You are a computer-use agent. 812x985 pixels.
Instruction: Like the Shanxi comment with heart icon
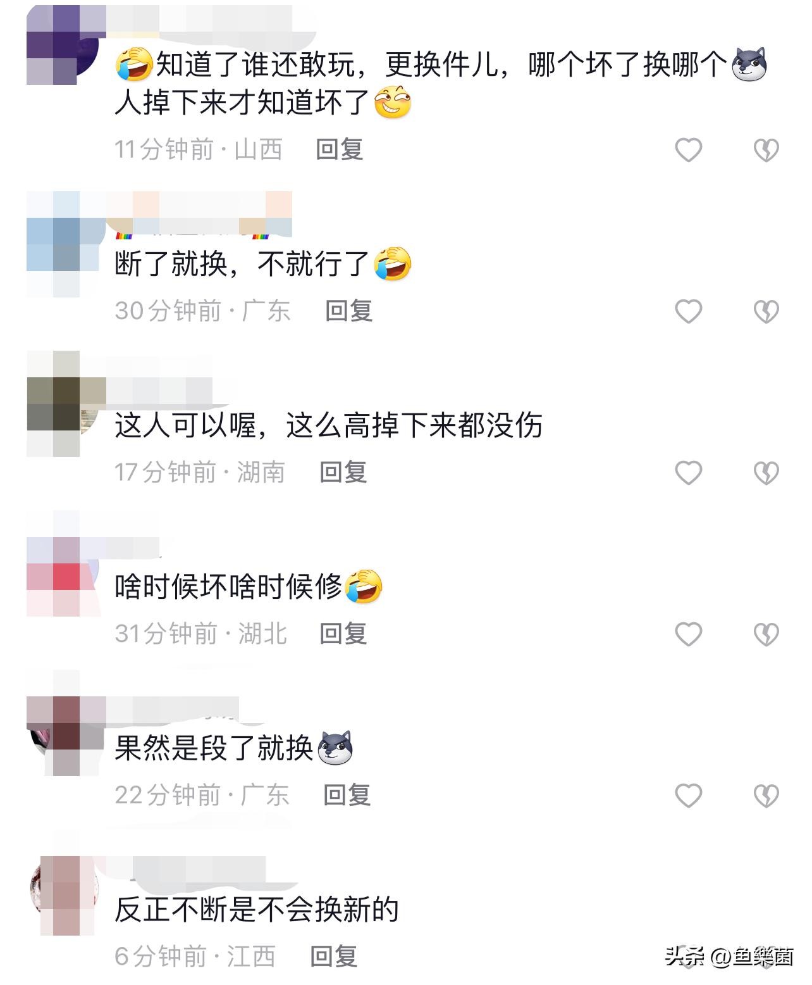click(x=689, y=150)
